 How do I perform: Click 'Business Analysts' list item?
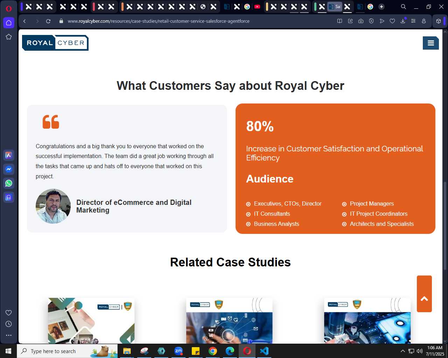(276, 224)
